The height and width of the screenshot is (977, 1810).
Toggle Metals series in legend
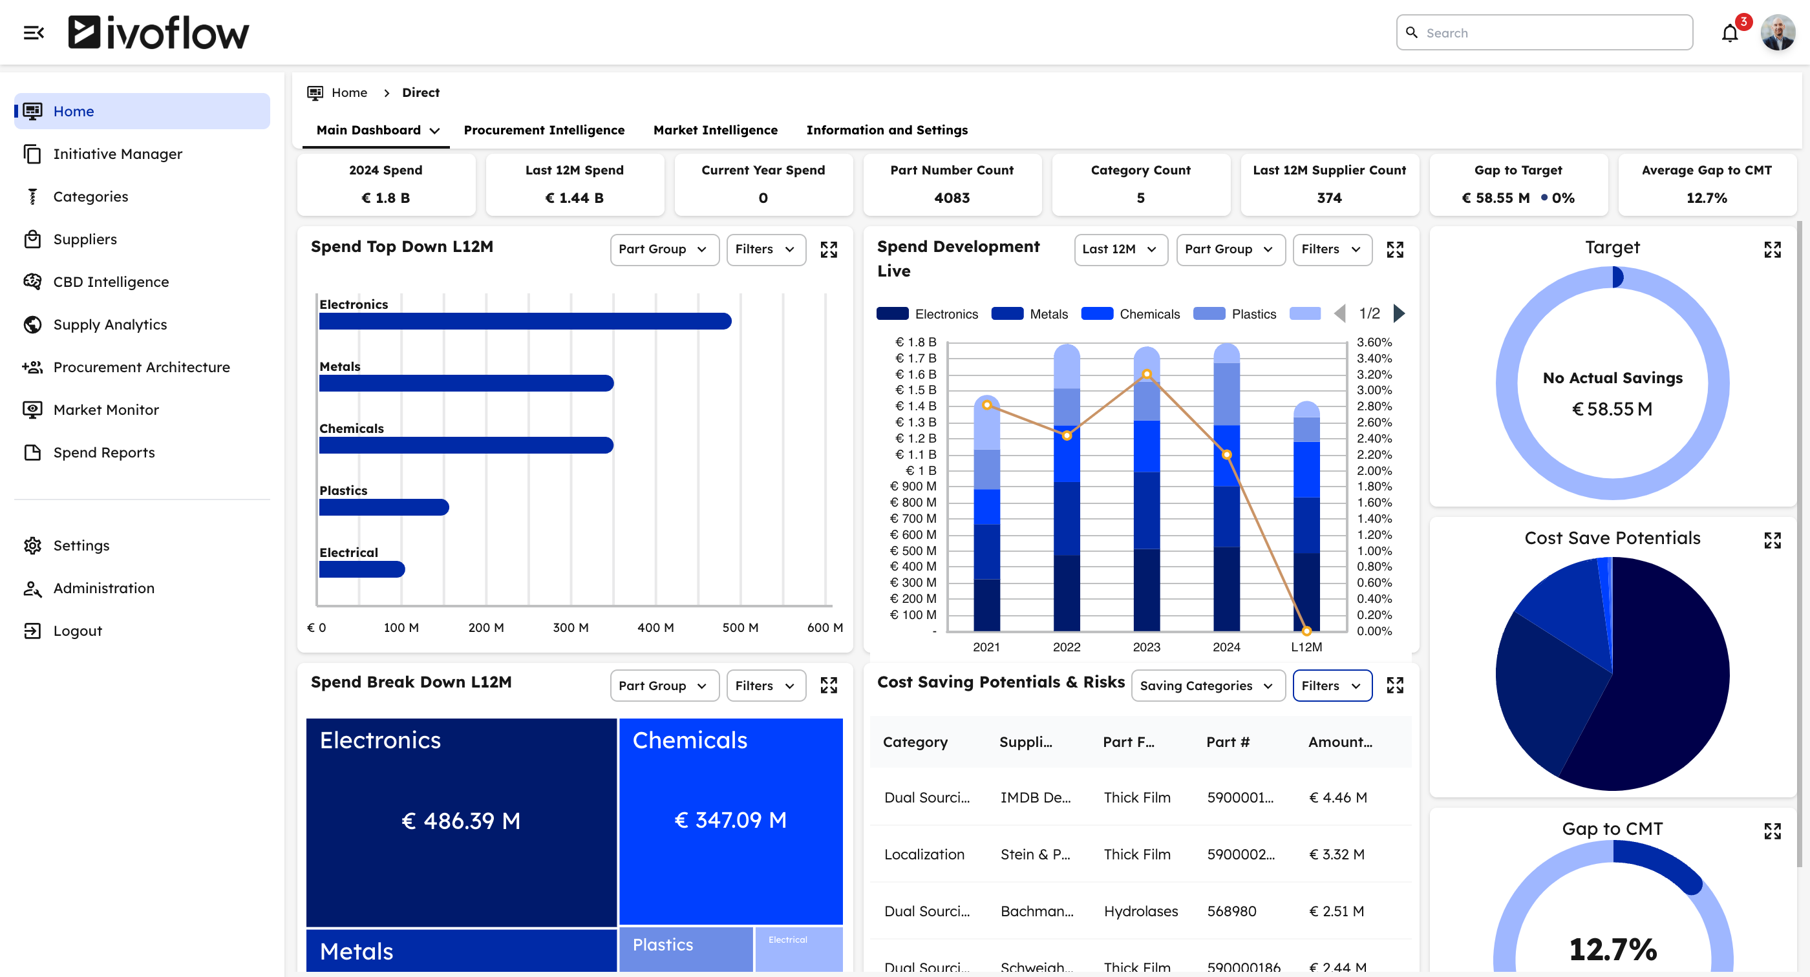coord(1029,314)
